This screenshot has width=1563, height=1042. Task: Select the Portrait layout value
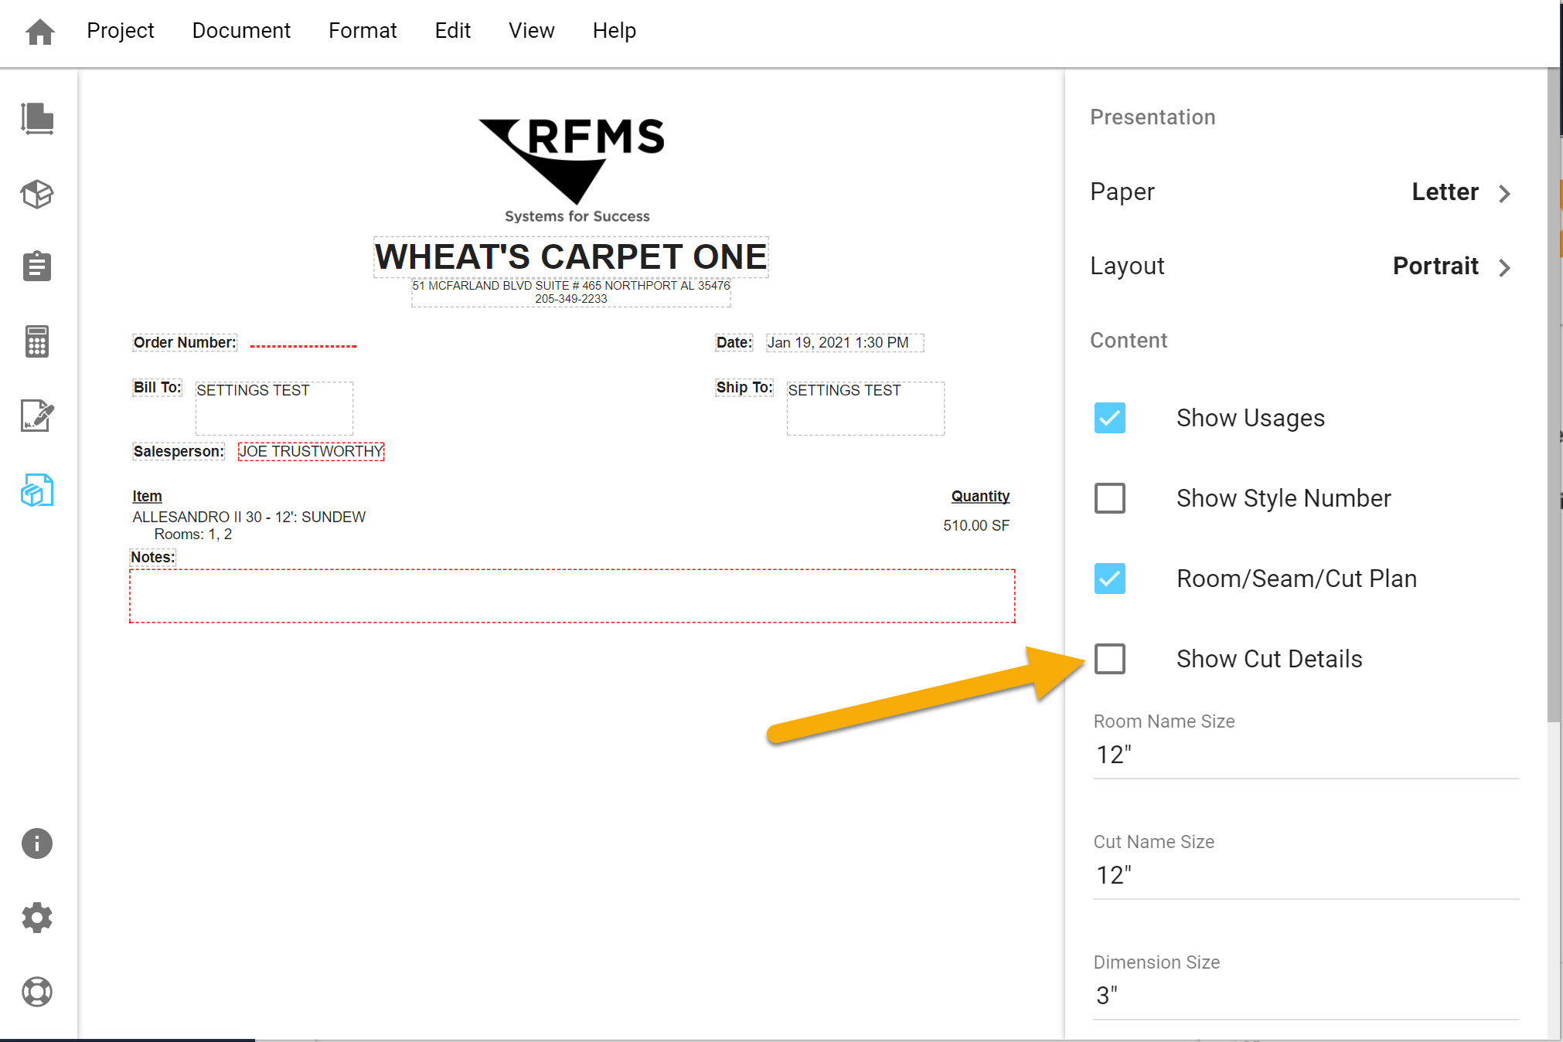point(1435,266)
